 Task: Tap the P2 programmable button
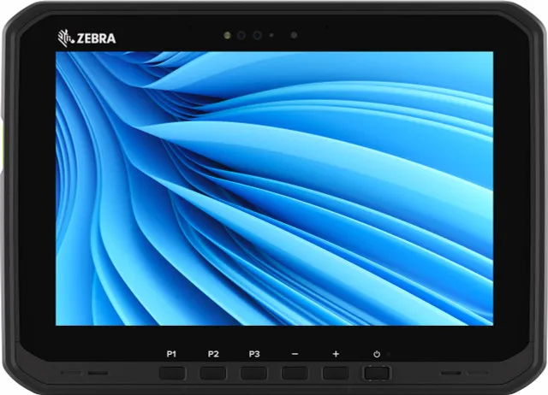point(213,373)
